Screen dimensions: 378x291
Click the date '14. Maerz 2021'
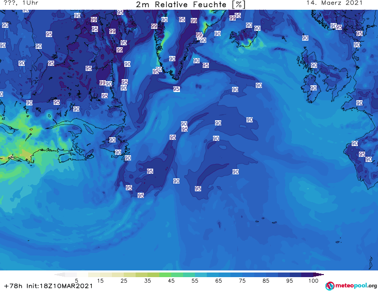pyautogui.click(x=334, y=3)
